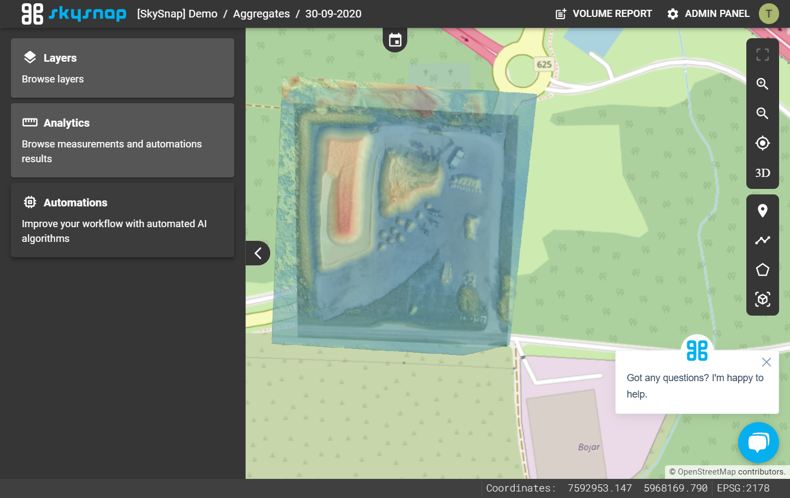The height and width of the screenshot is (498, 790).
Task: Open the Volume Report
Action: pyautogui.click(x=603, y=14)
